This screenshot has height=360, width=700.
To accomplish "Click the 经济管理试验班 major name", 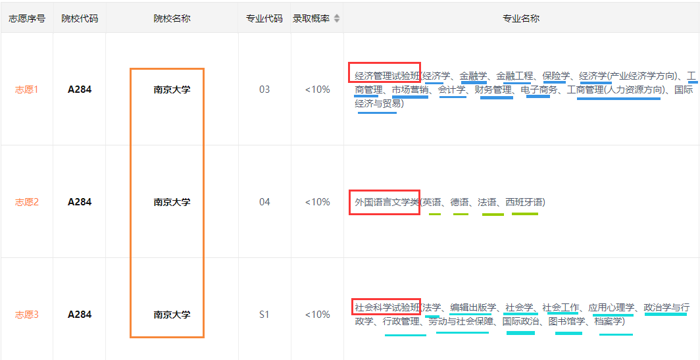I will click(x=387, y=75).
